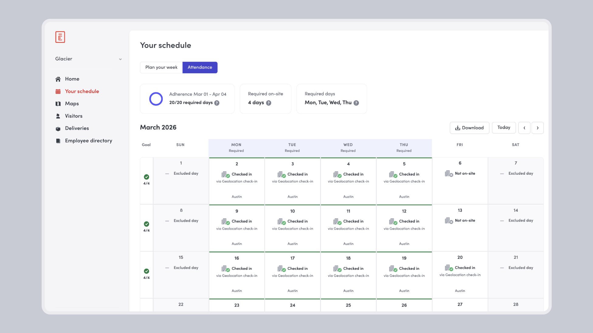Viewport: 593px width, 333px height.
Task: Go to previous month with left chevron
Action: tap(524, 128)
